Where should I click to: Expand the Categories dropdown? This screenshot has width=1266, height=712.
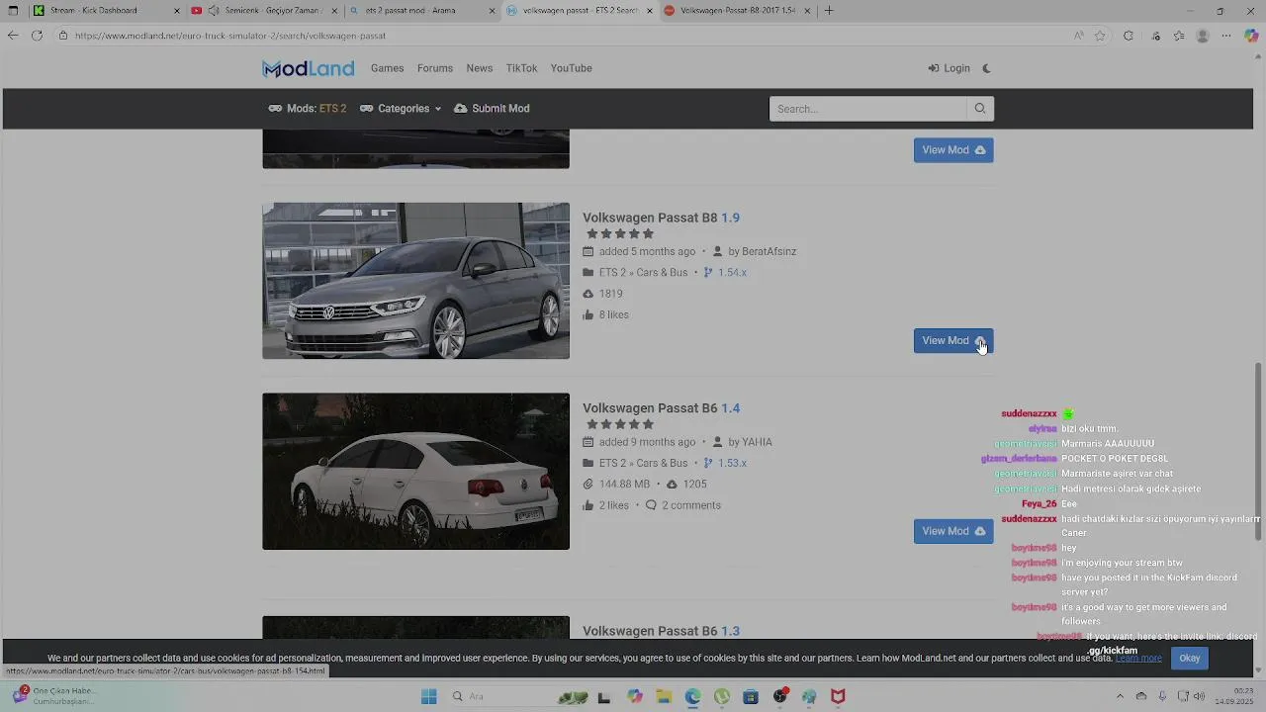point(401,109)
